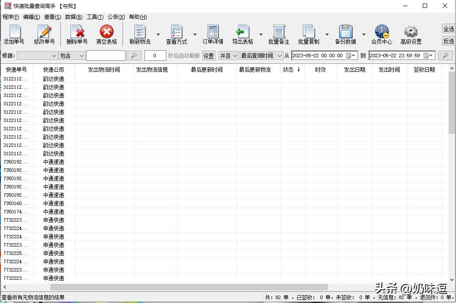Viewport: 456px width, 303px height.
Task: Open the 帮助(H) menu
Action: (x=138, y=17)
